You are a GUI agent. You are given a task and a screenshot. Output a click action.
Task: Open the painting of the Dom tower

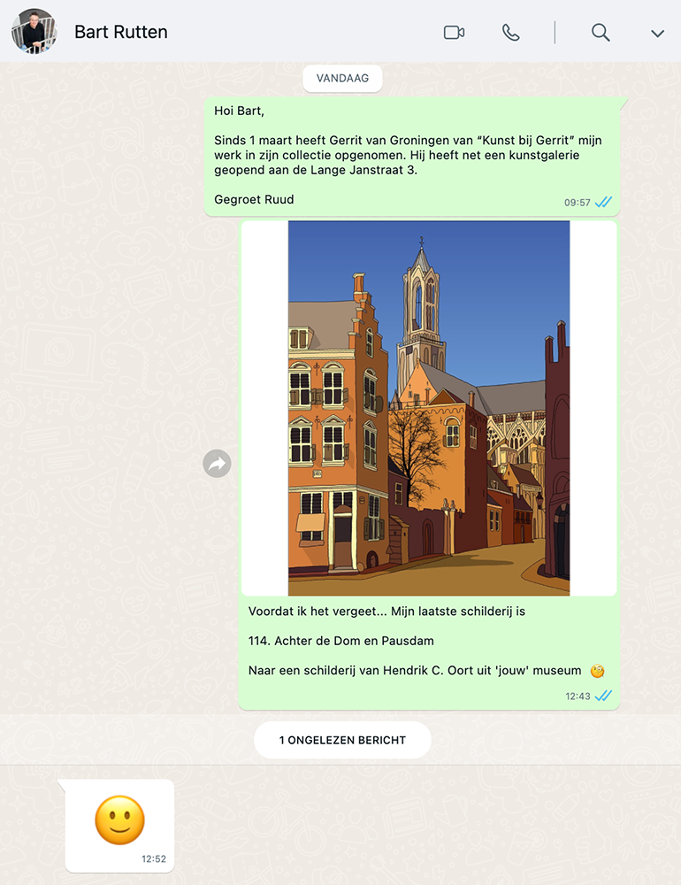429,408
